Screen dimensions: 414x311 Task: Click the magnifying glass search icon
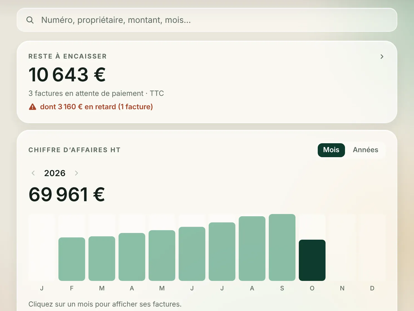(x=30, y=20)
